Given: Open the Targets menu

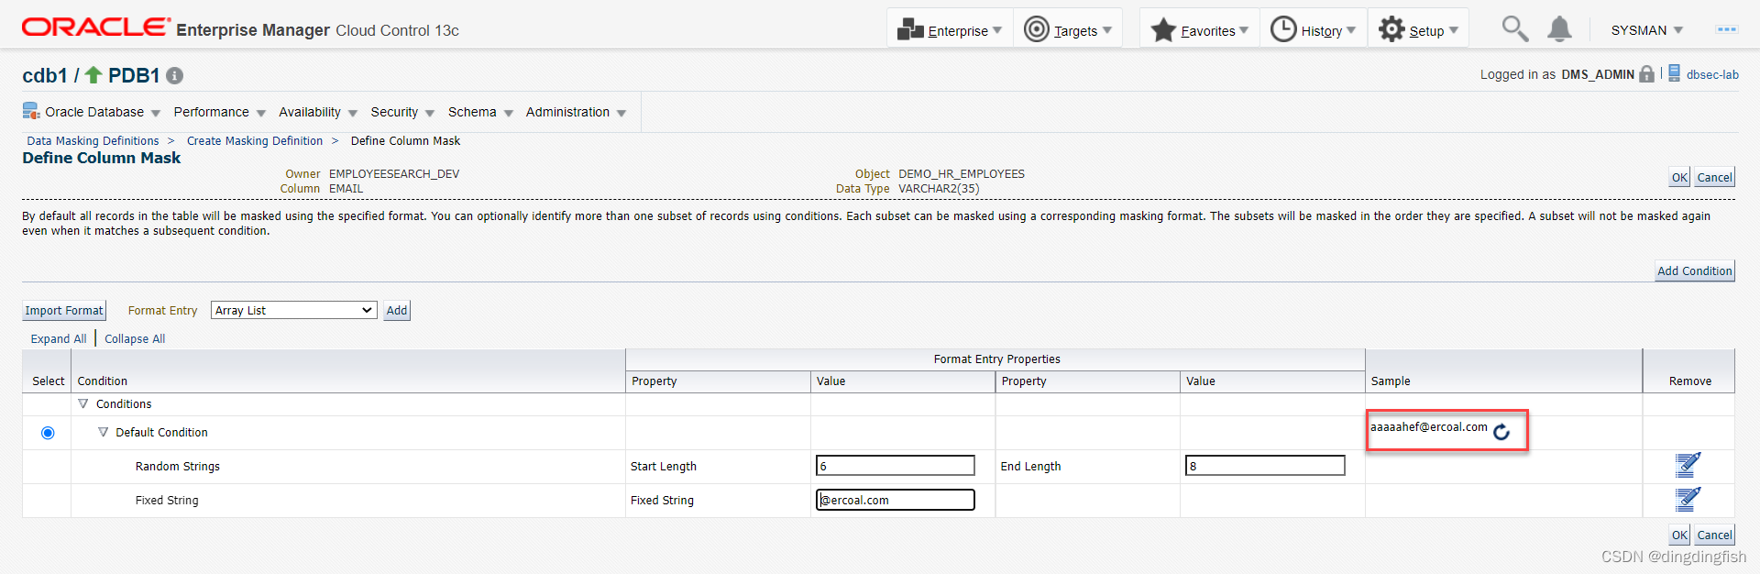Looking at the screenshot, I should point(1067,30).
